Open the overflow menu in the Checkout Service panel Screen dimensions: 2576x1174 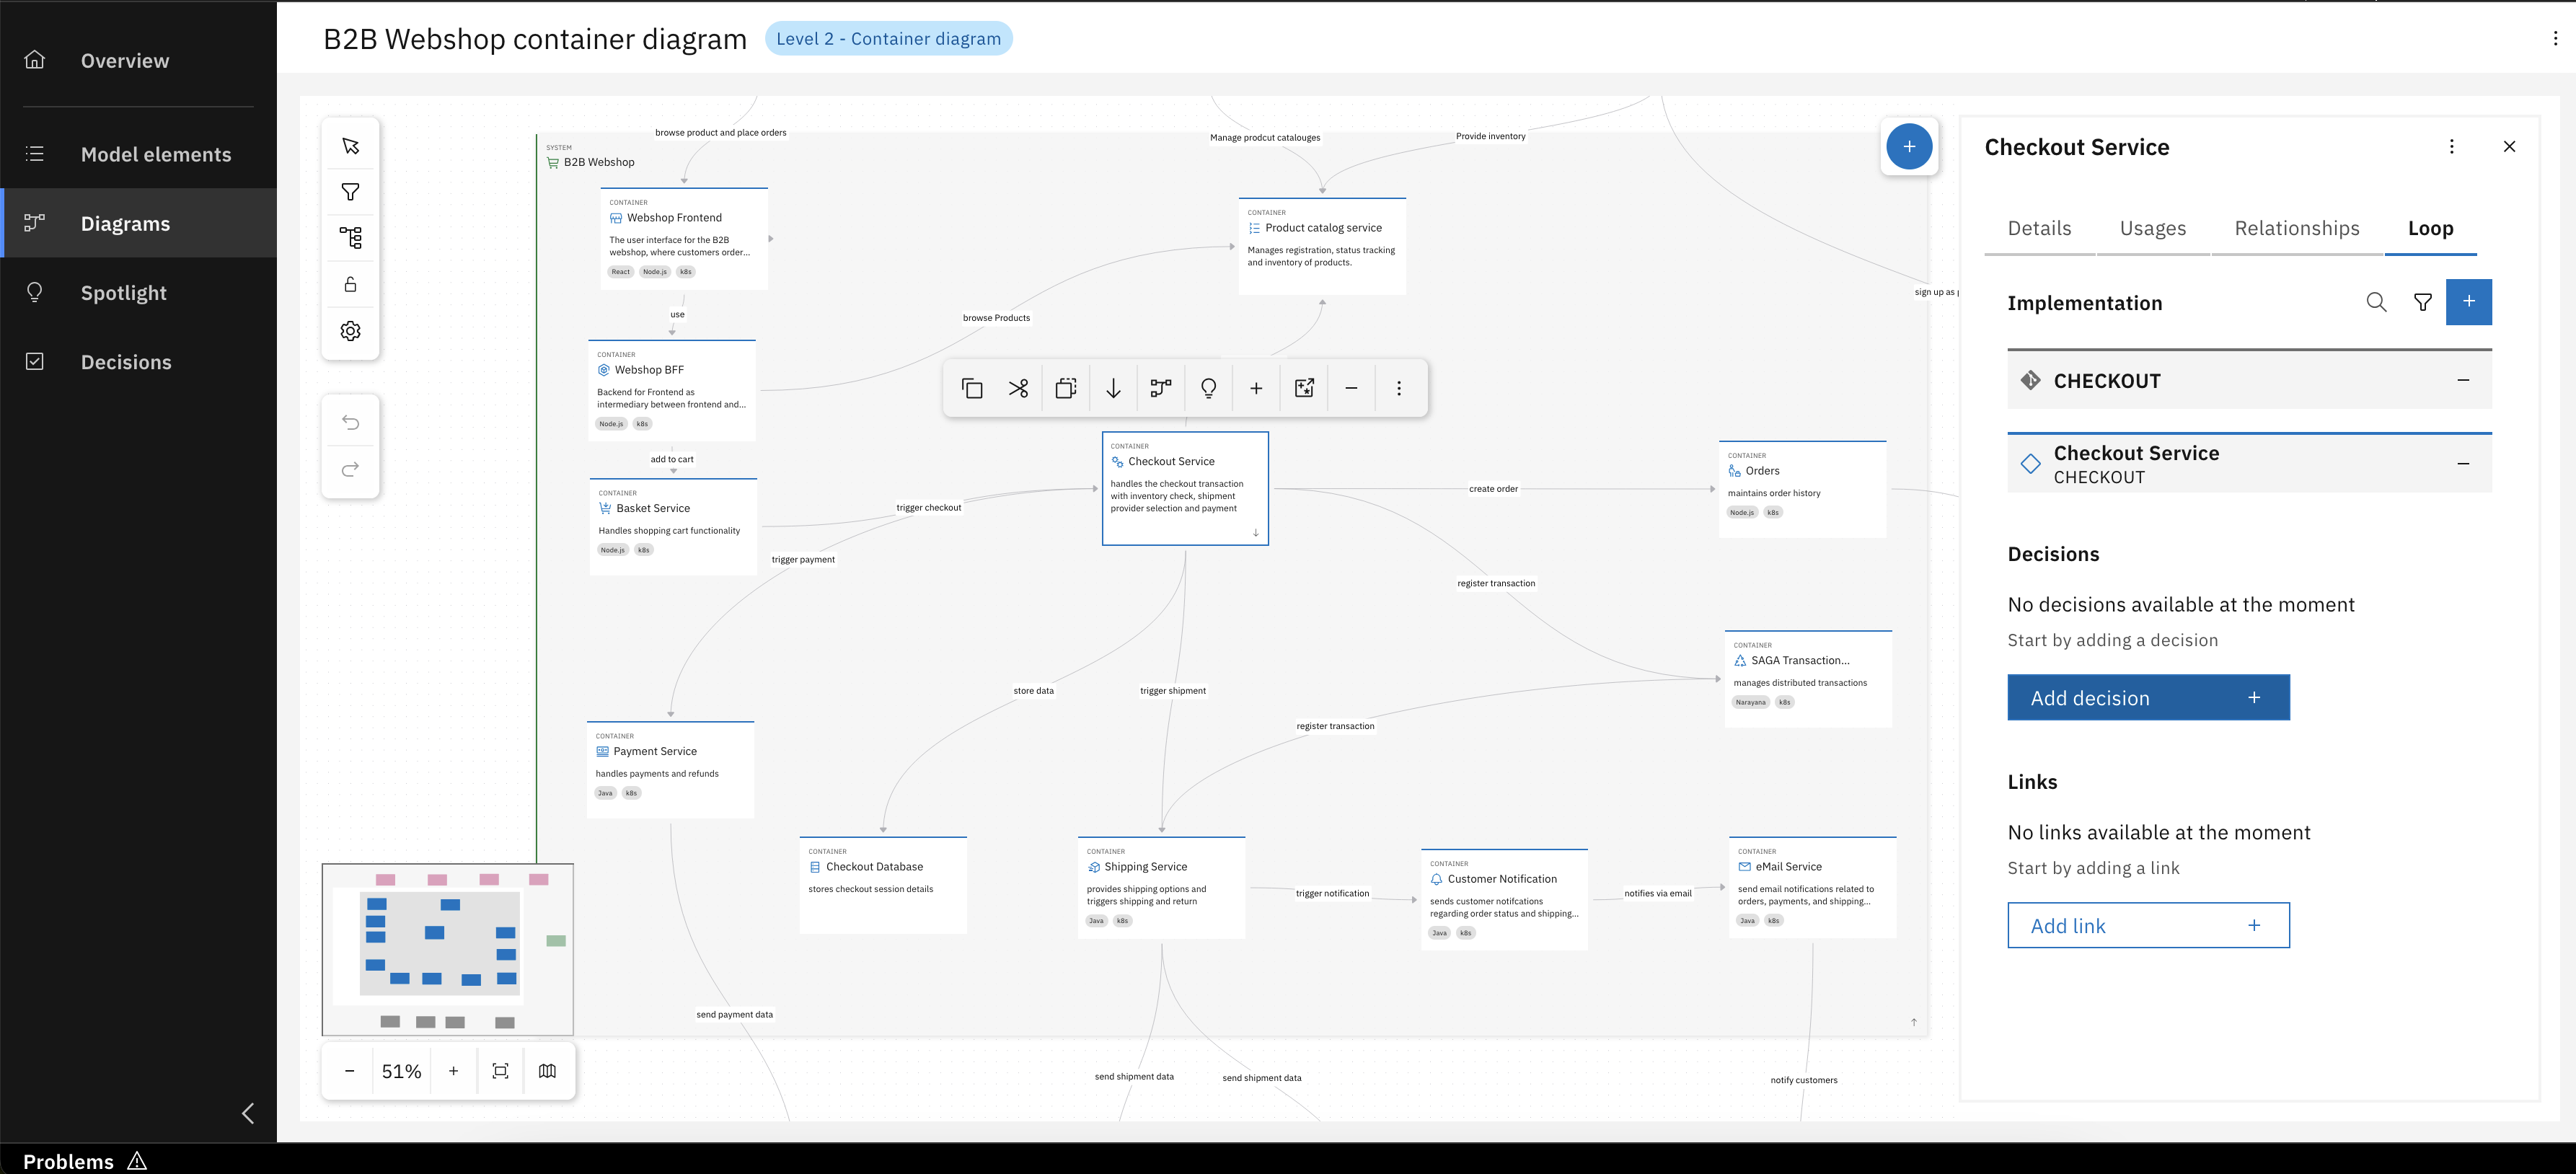tap(2452, 146)
